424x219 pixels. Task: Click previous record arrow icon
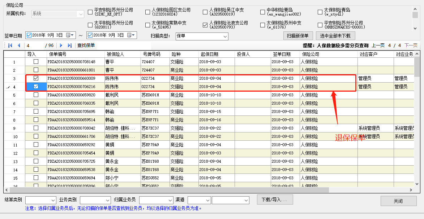pos(19,45)
